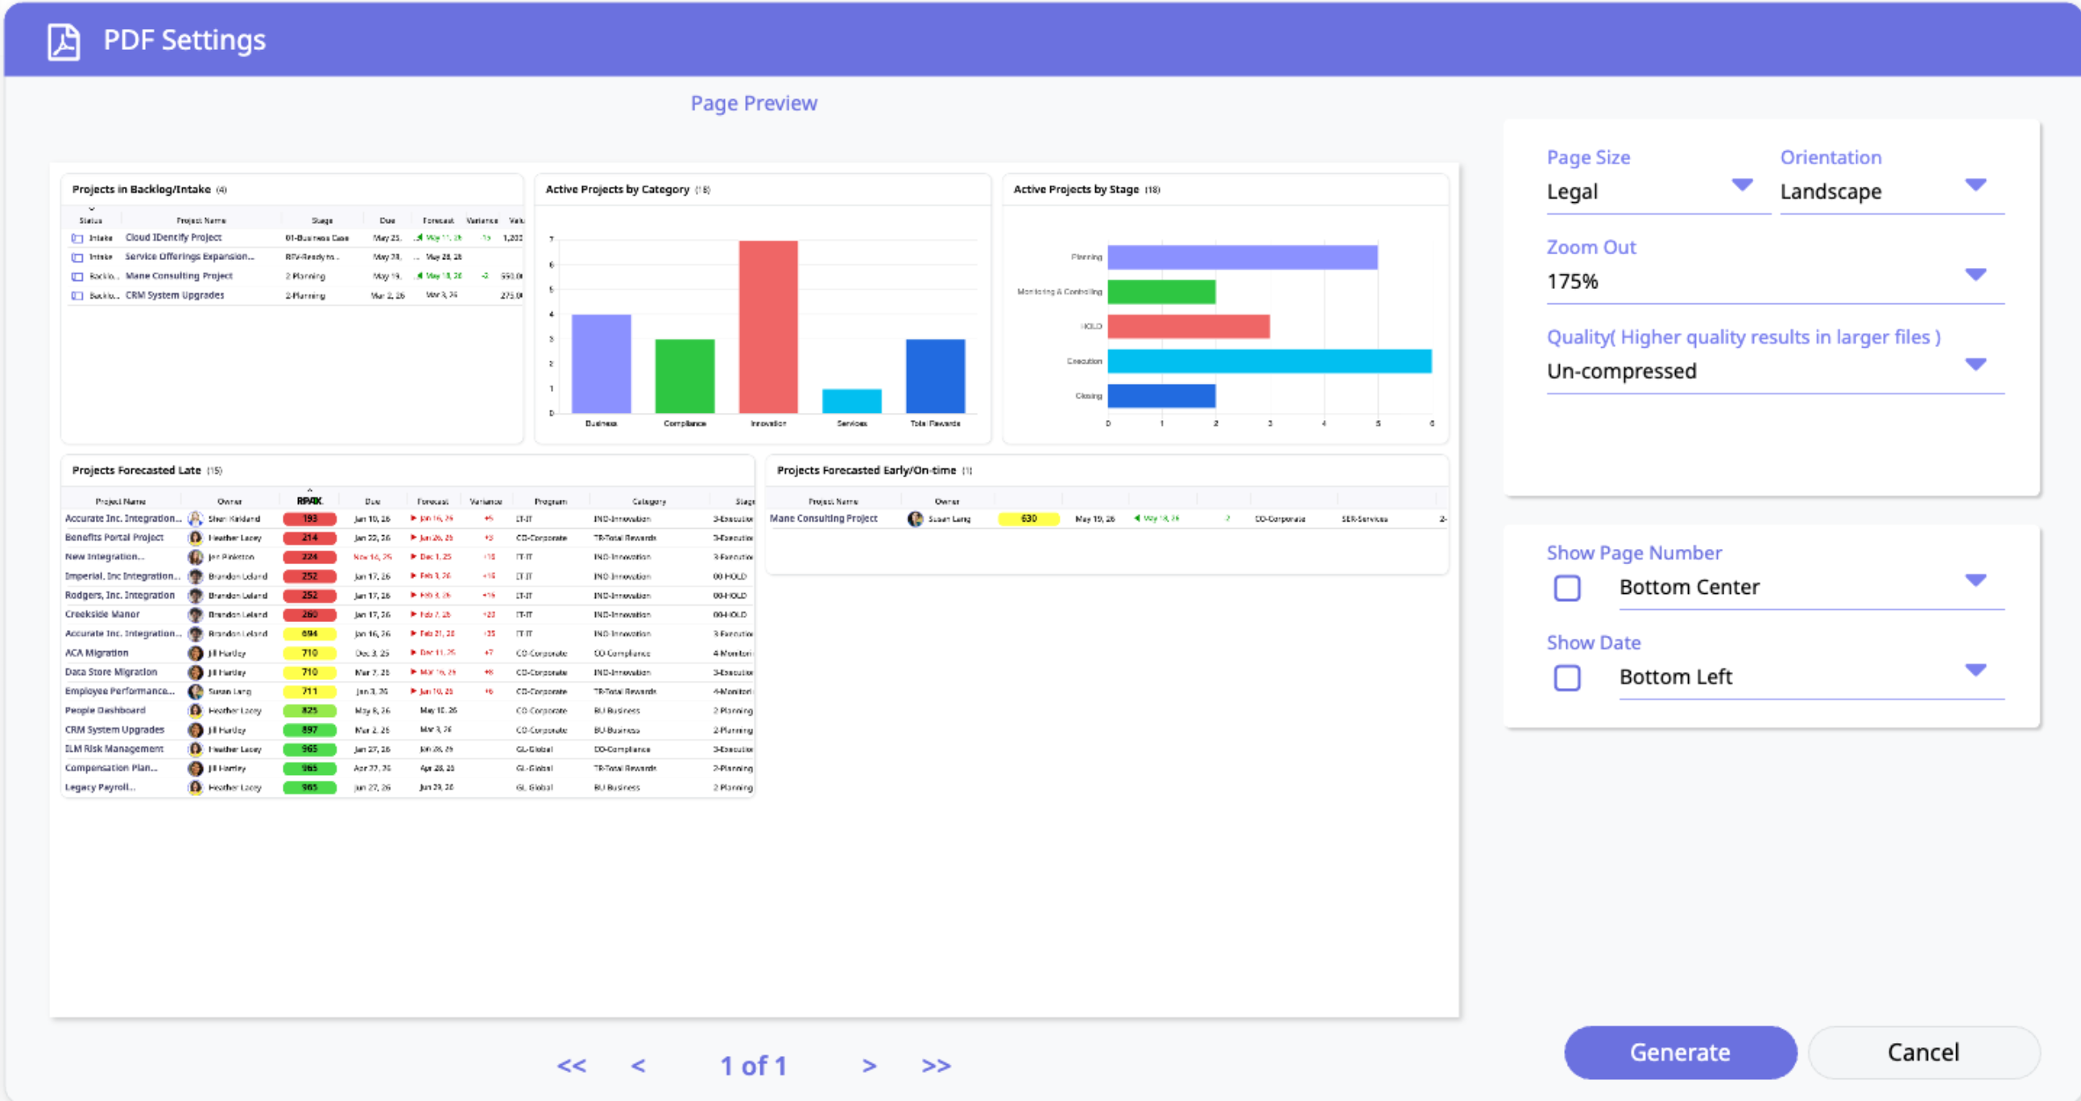Click Susan Lang avatar in Early/On-time table
Screen dimensions: 2081x1101
[x=915, y=519]
